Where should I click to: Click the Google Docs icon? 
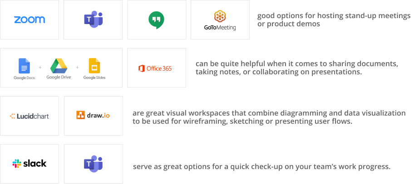(25, 66)
